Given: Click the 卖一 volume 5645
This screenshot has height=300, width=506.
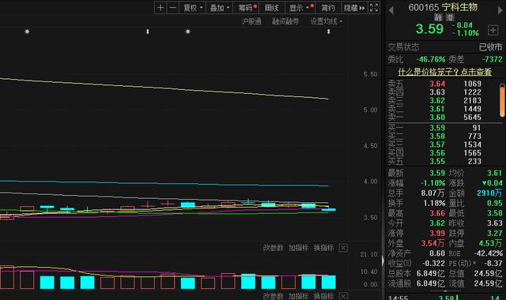Looking at the screenshot, I should click(x=473, y=118).
